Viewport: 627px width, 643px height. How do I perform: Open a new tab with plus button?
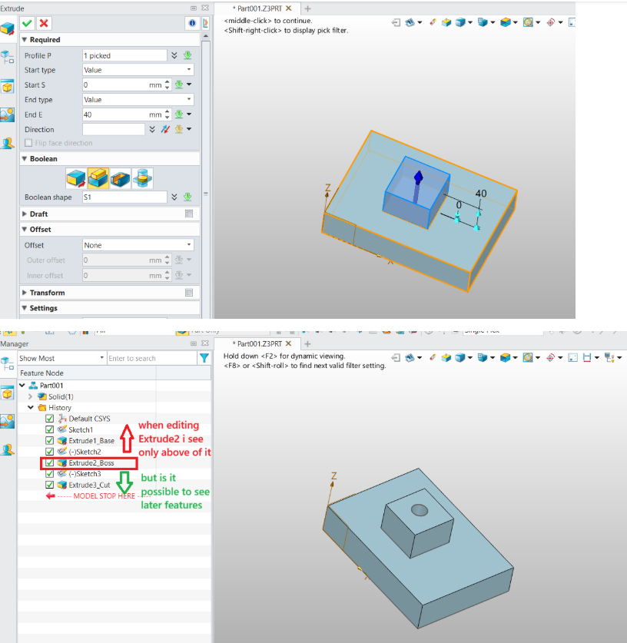pos(307,8)
